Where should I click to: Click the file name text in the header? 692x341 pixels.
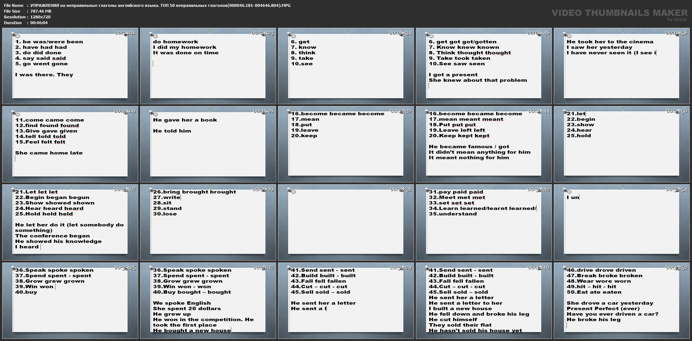[160, 5]
